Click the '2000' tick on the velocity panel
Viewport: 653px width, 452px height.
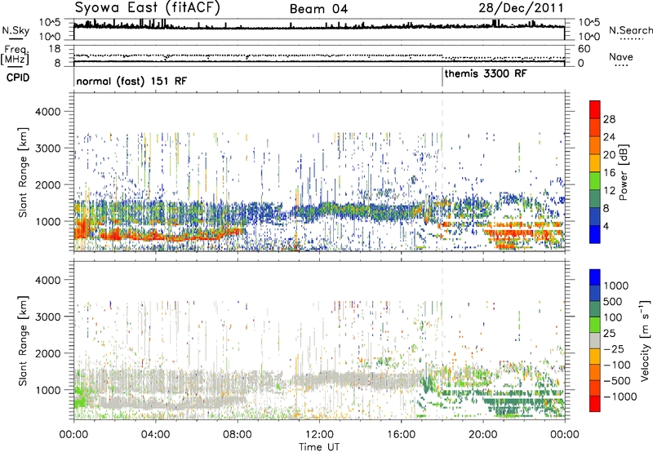(x=47, y=353)
